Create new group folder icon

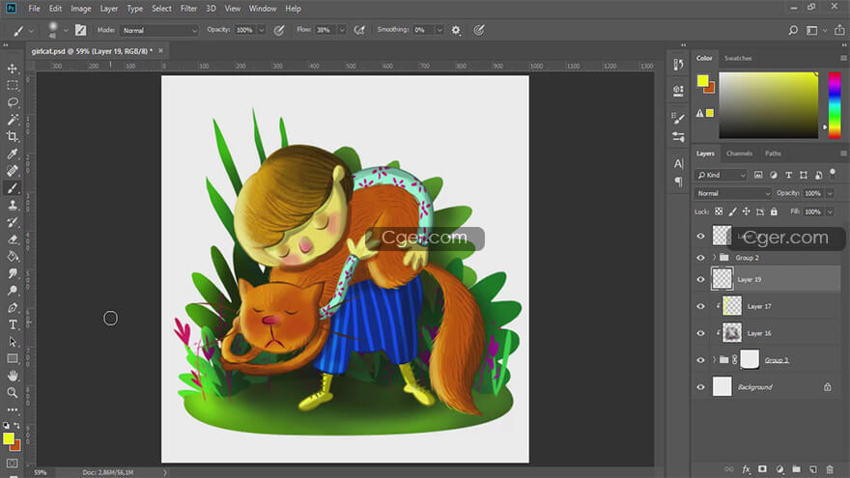pos(796,469)
